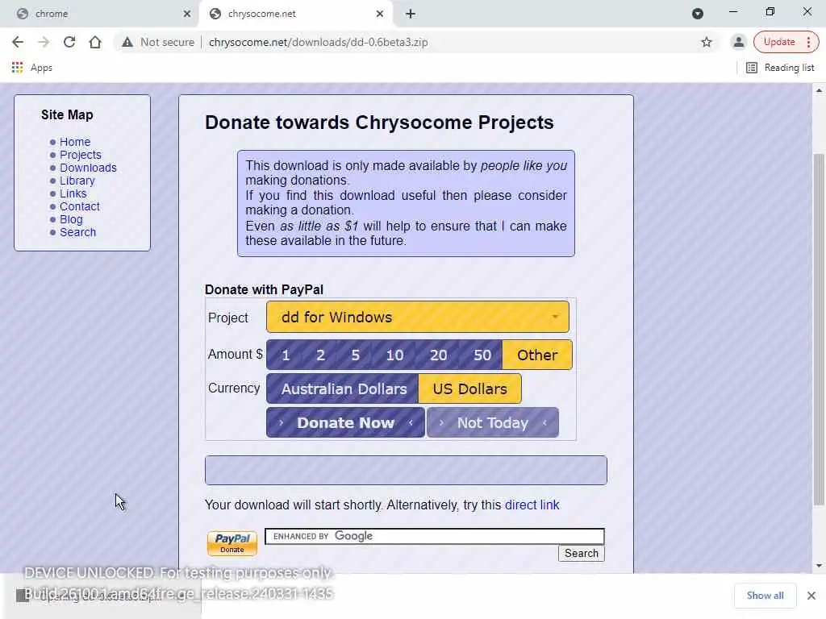Viewport: 826px width, 619px height.
Task: Open the Library site map link
Action: tap(77, 181)
